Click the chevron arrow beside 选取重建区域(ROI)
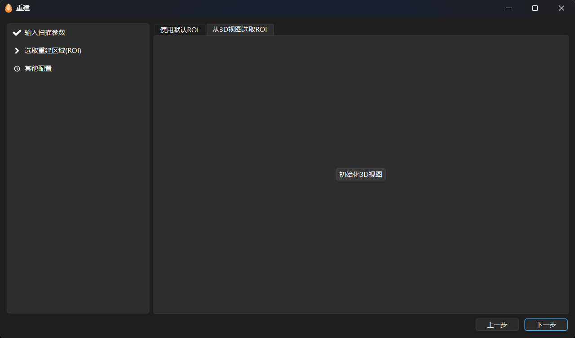The height and width of the screenshot is (338, 575). (x=17, y=51)
